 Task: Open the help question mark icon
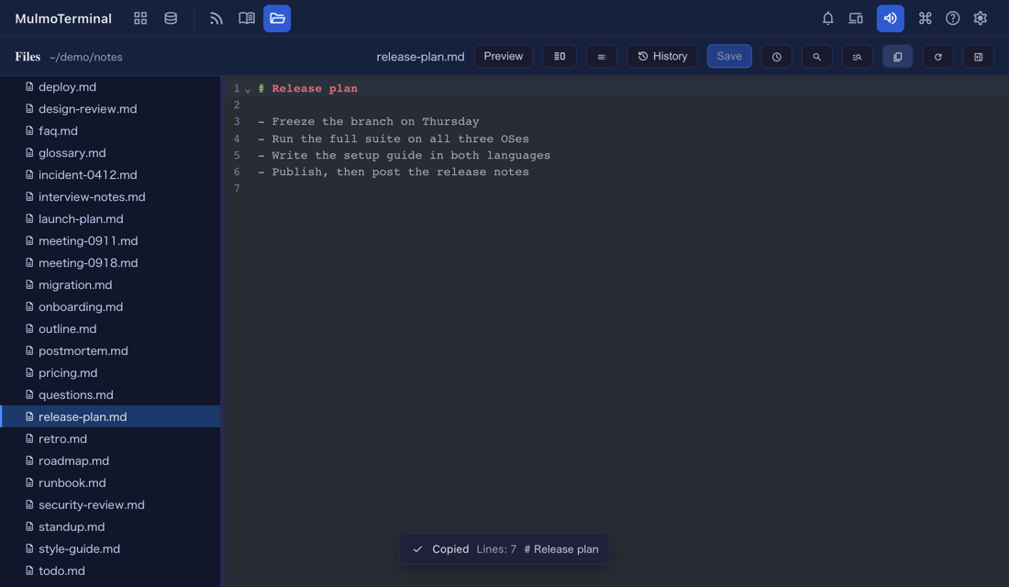(952, 18)
